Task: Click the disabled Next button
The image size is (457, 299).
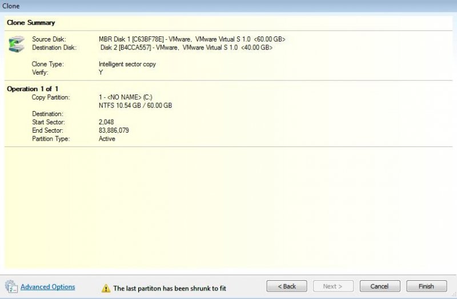Action: click(x=333, y=286)
